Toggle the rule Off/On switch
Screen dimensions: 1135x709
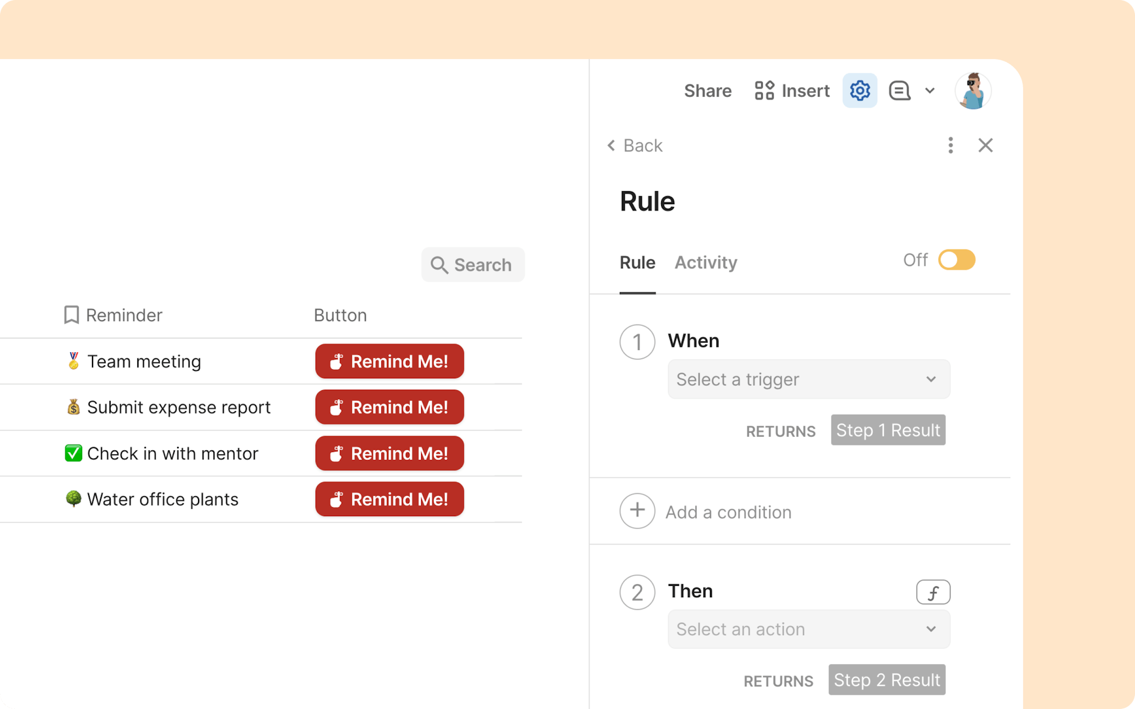coord(956,260)
